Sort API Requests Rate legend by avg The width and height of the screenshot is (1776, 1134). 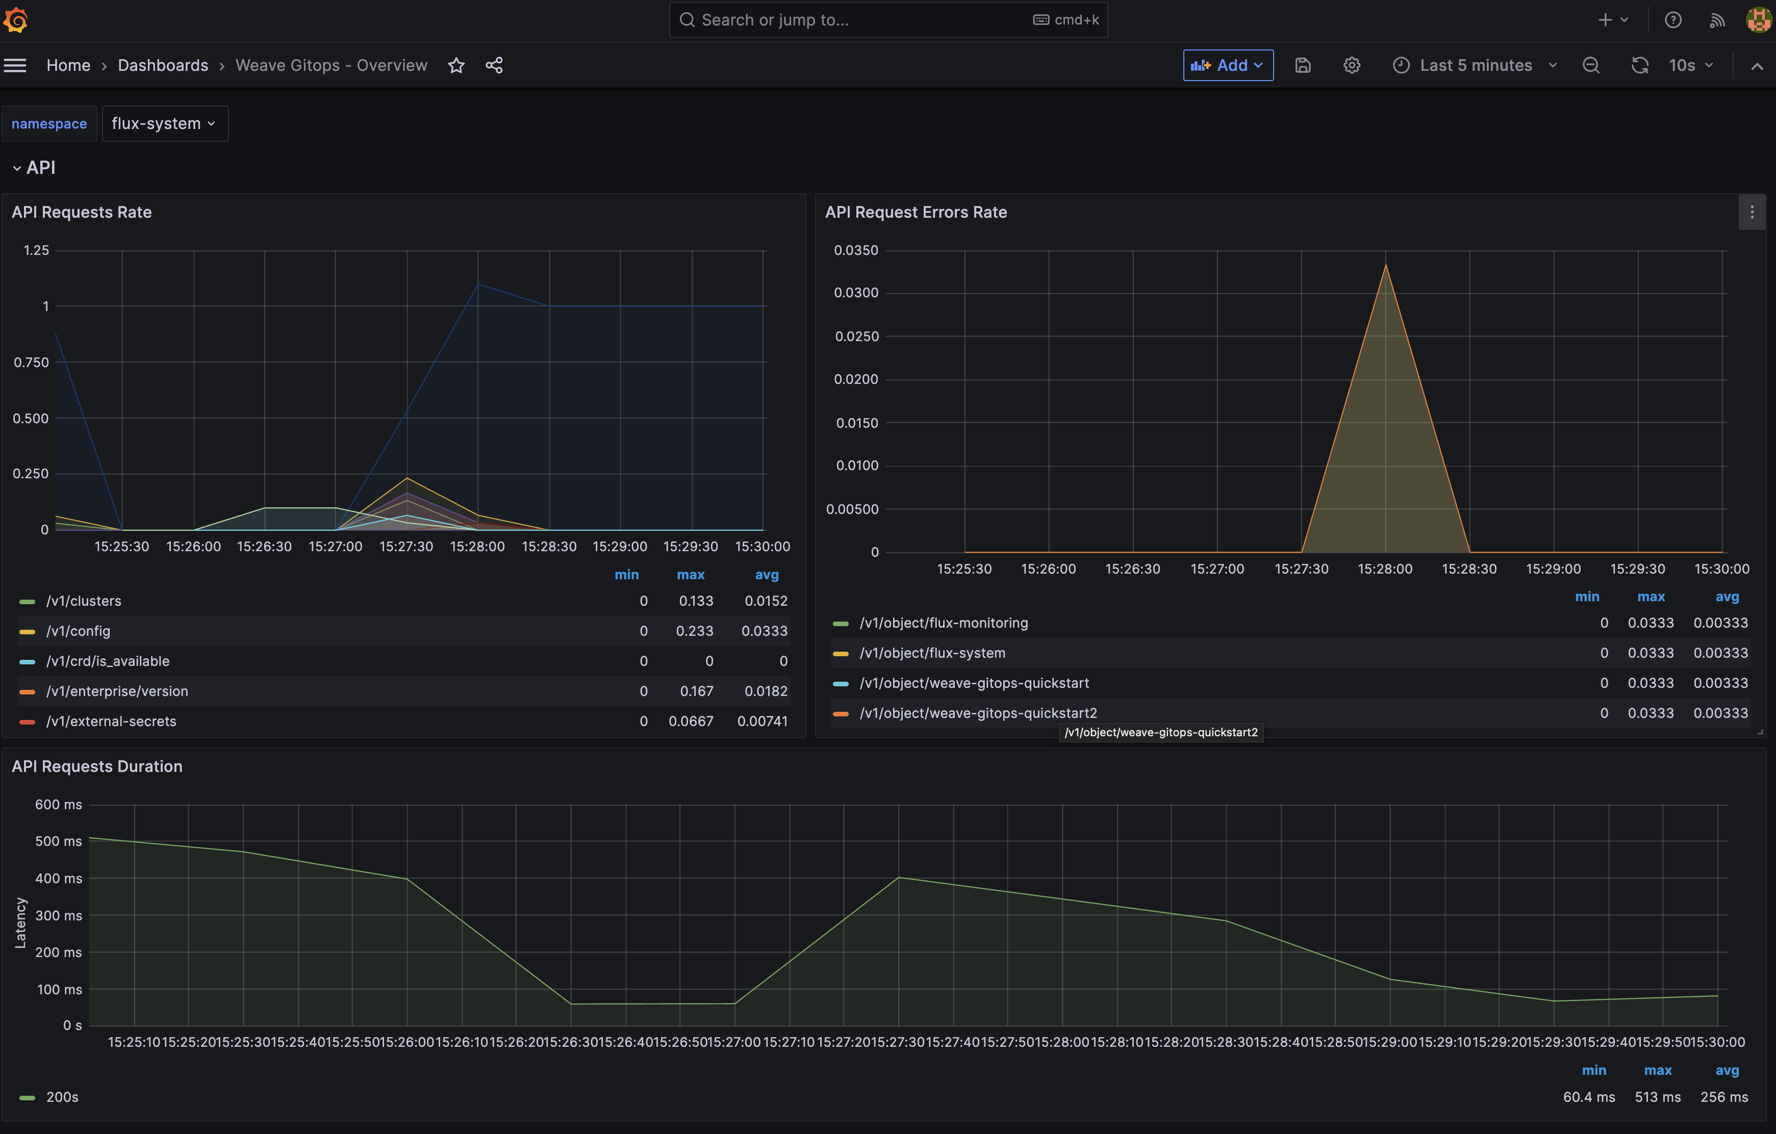click(x=767, y=575)
